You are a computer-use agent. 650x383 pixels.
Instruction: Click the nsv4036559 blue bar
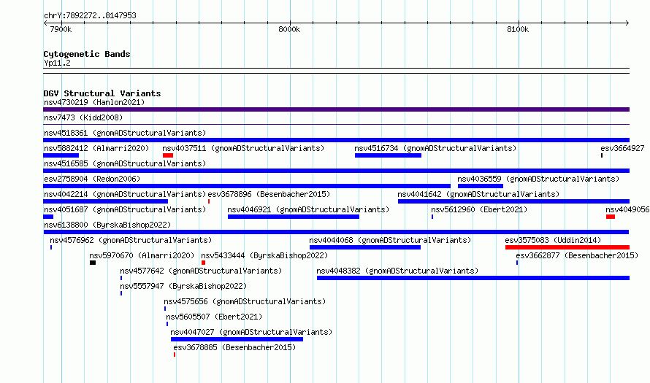pos(481,186)
